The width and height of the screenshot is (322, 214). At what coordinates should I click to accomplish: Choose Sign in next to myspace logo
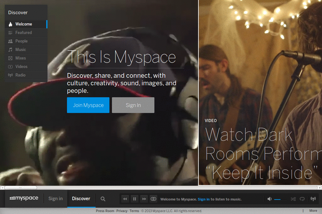[55, 199]
